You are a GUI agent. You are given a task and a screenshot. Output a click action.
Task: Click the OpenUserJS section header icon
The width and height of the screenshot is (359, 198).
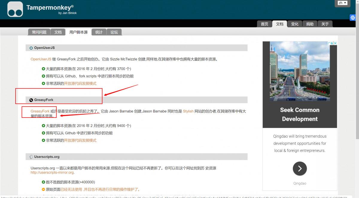[31, 48]
